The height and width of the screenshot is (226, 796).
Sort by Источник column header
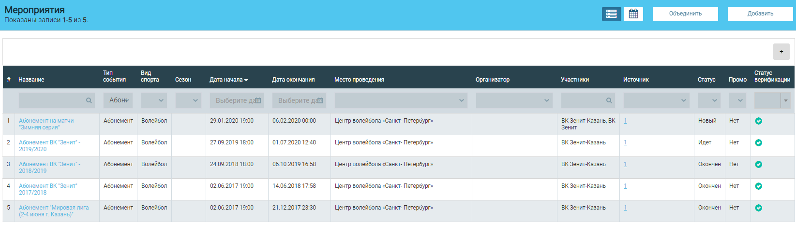click(x=636, y=80)
